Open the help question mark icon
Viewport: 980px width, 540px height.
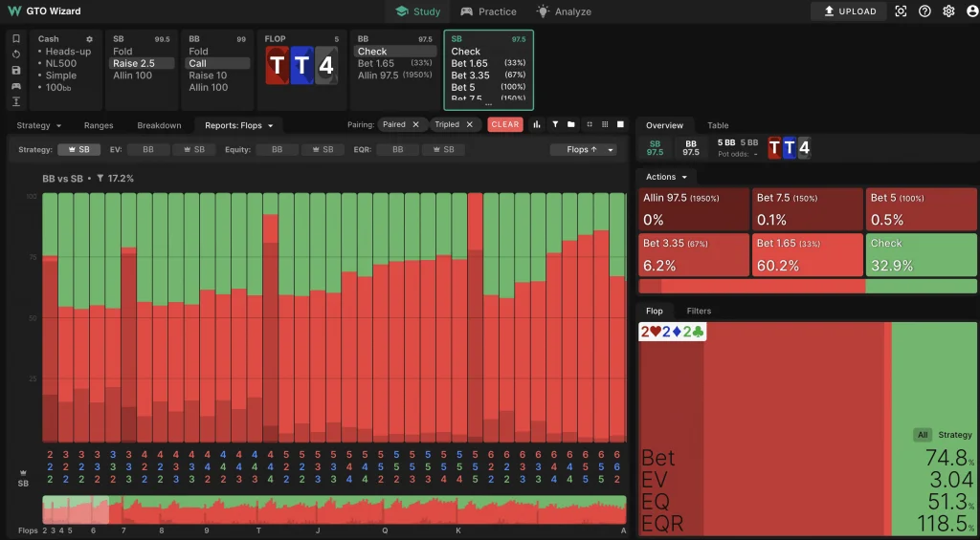click(924, 11)
